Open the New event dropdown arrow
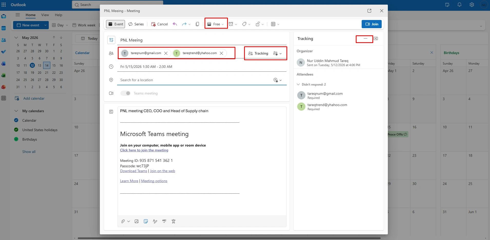490x240 pixels. 45,25
